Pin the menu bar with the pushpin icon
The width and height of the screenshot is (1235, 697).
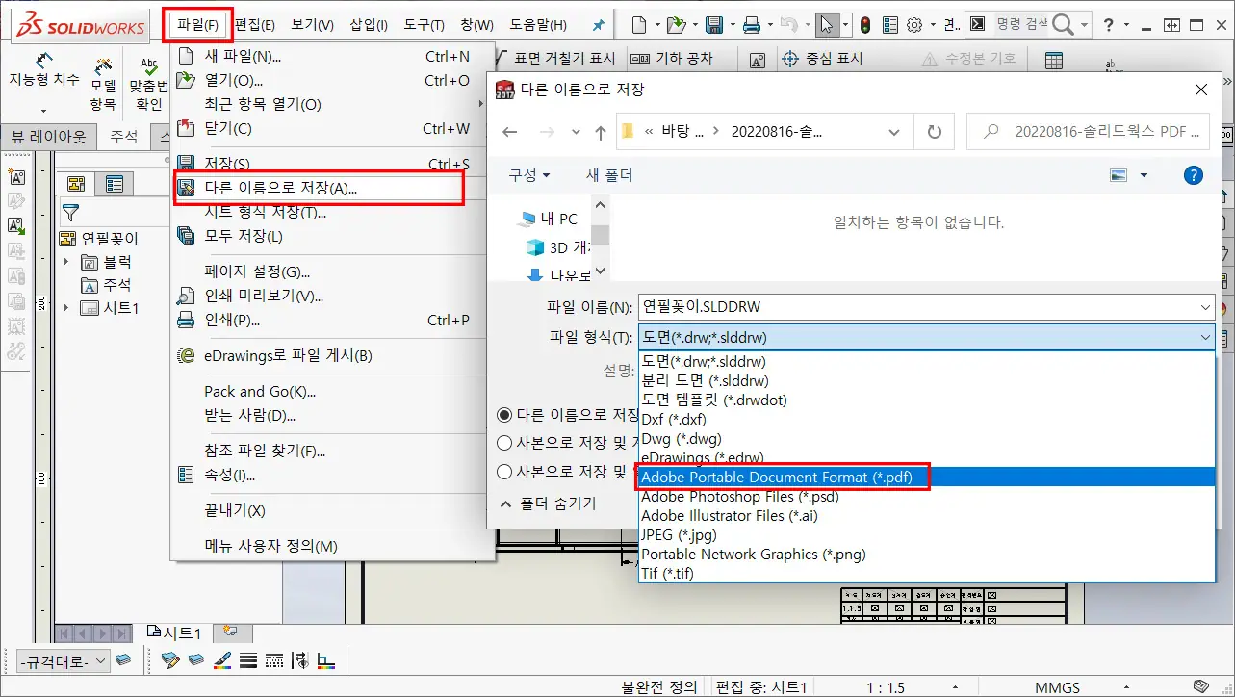click(x=598, y=25)
